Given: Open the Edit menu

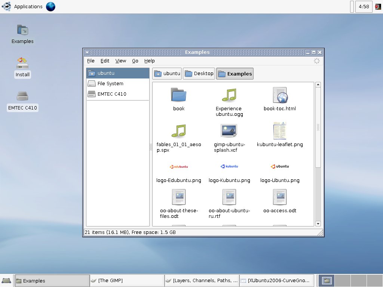Looking at the screenshot, I should point(105,61).
